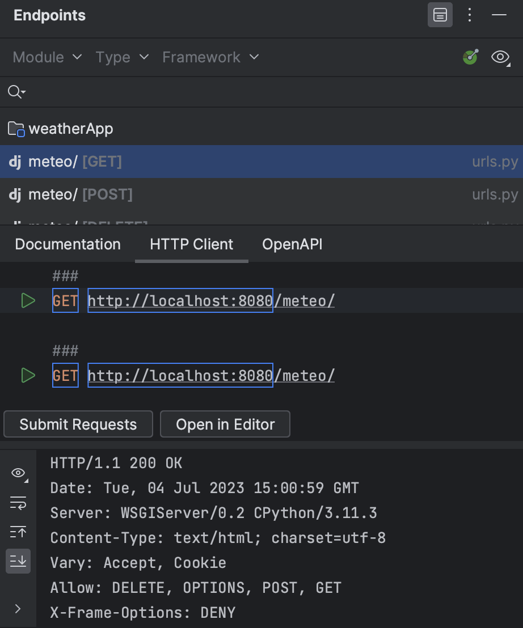Open the http://localhost:8080 link

180,300
